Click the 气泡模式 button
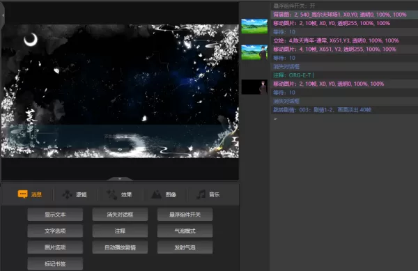This screenshot has height=271, width=418. point(185,231)
